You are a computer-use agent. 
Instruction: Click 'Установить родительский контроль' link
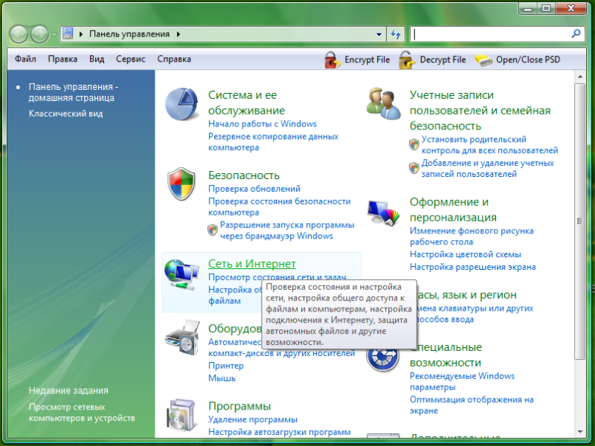coord(489,145)
